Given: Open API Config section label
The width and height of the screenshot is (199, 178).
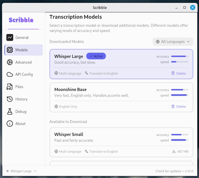Looking at the screenshot, I should click(x=24, y=74).
